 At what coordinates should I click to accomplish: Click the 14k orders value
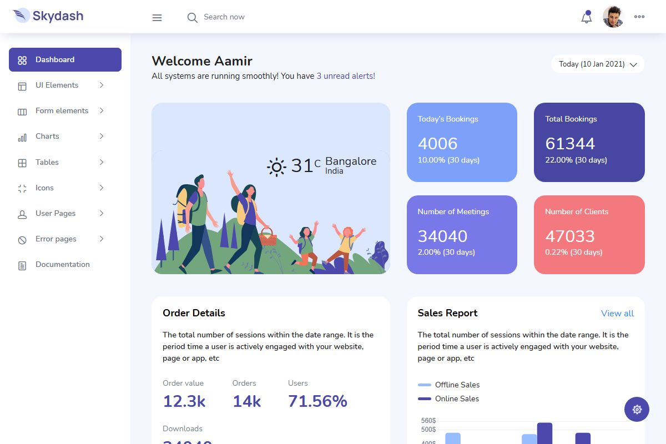[x=246, y=401]
